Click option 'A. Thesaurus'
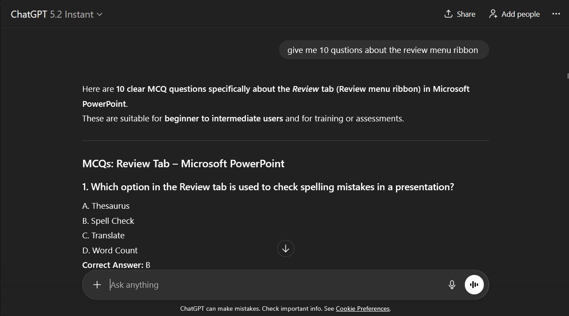This screenshot has width=569, height=316. tap(106, 206)
